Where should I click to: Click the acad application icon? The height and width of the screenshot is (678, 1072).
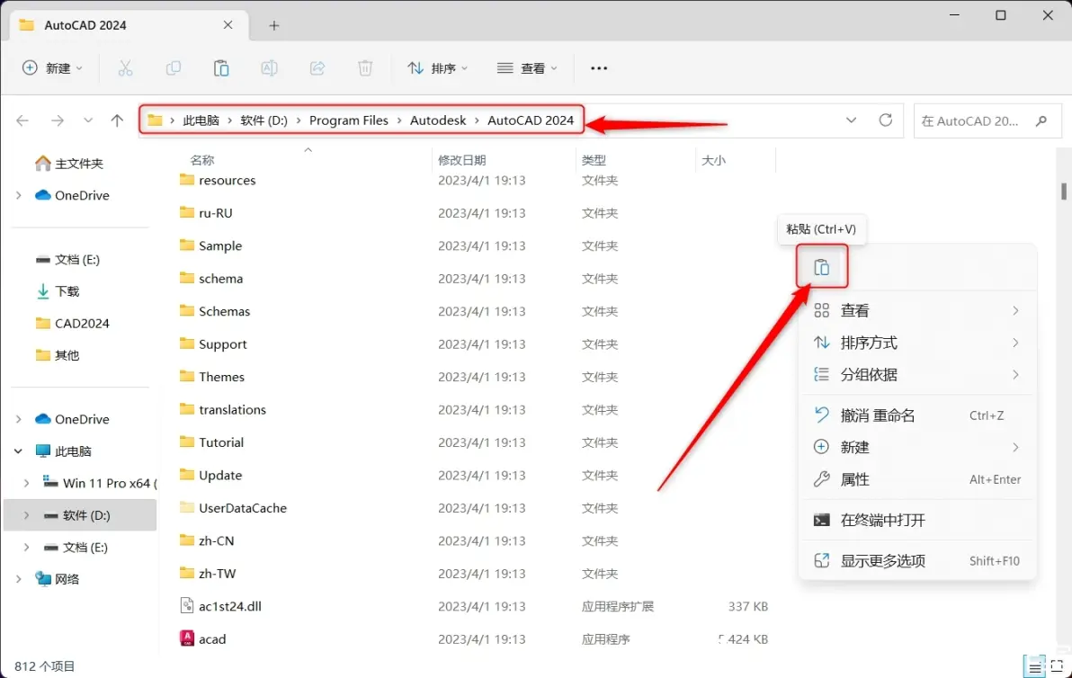187,638
